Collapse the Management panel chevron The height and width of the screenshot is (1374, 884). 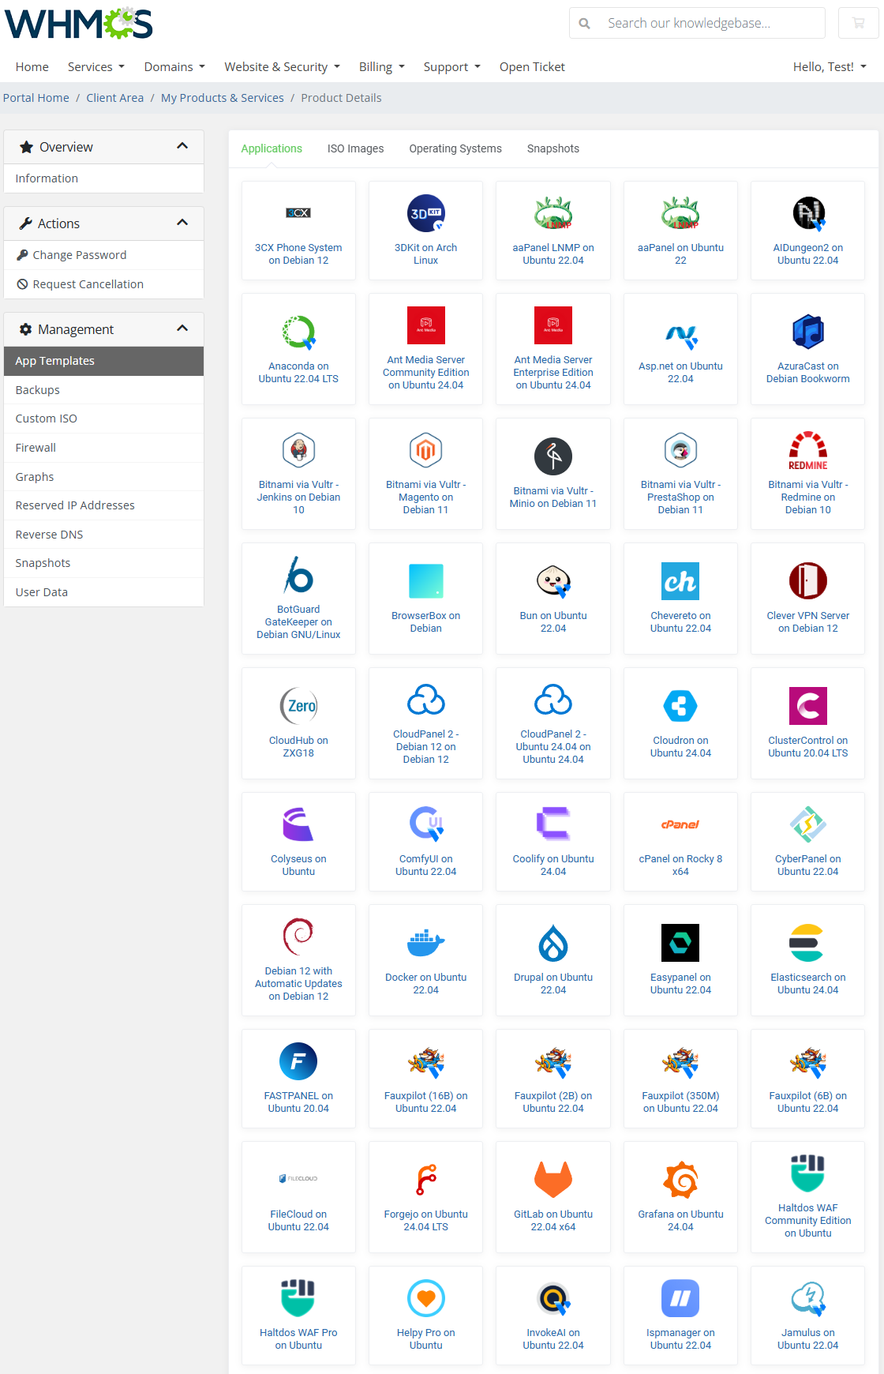[182, 328]
